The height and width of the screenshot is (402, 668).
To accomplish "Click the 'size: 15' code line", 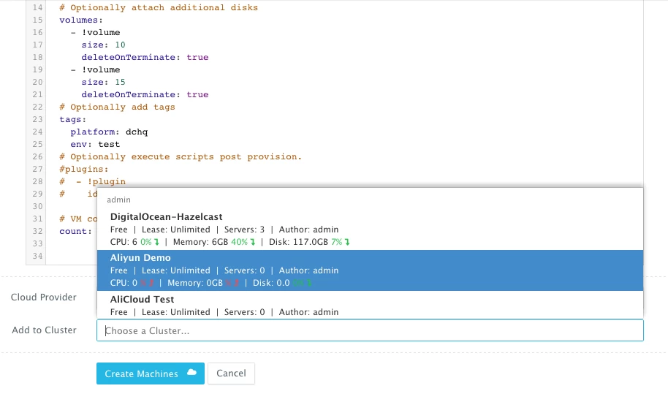I will pos(104,82).
